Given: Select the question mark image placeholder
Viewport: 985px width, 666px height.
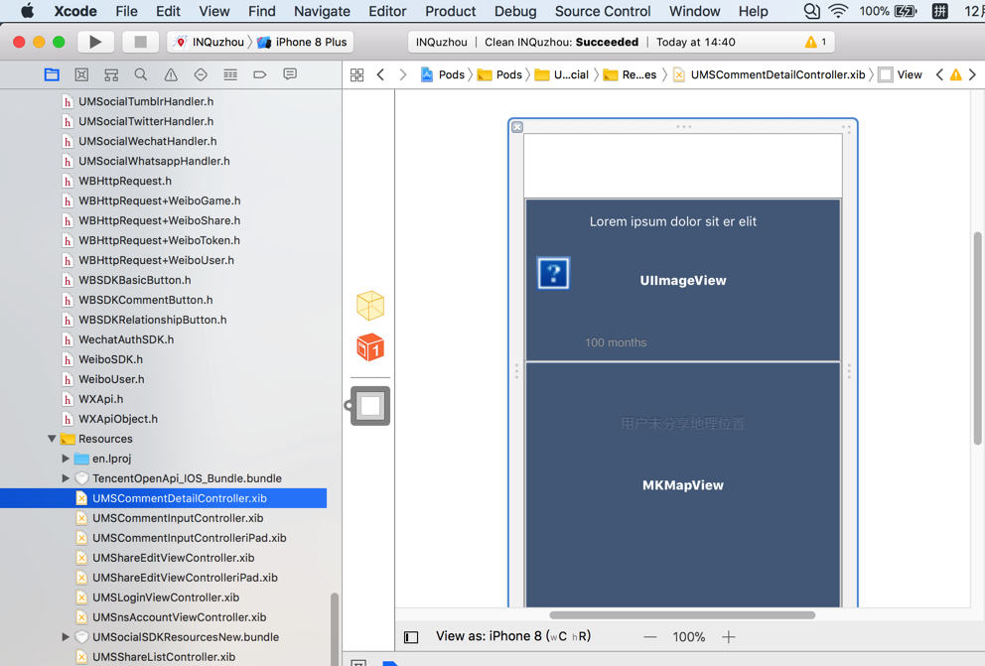Looking at the screenshot, I should [553, 273].
